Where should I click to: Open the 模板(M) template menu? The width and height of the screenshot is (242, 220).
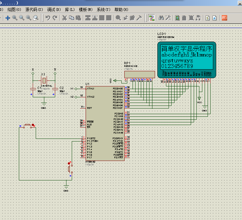click(86, 10)
